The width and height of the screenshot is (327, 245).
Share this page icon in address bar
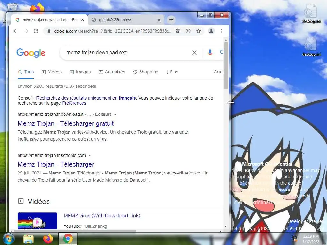(x=188, y=31)
